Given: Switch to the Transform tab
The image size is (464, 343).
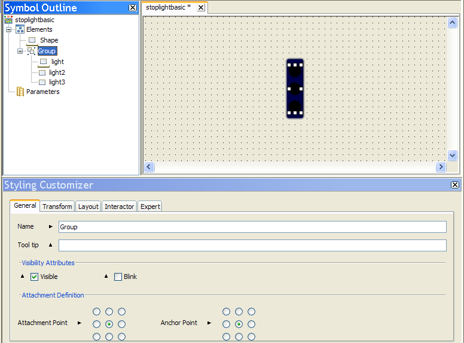Looking at the screenshot, I should click(57, 207).
